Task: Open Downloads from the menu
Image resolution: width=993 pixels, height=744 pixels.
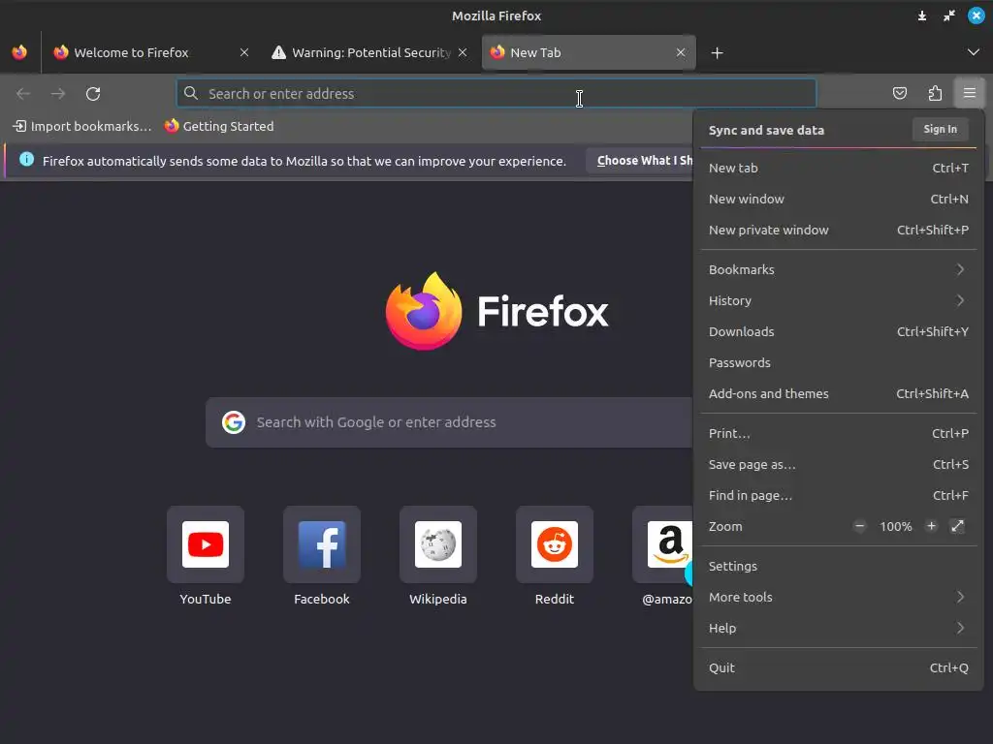Action: click(839, 331)
